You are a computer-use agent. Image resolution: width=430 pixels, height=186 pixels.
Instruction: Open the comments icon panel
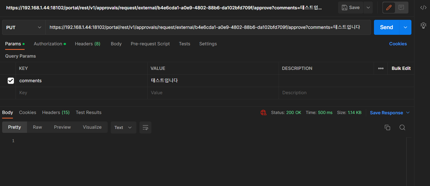coord(401,8)
